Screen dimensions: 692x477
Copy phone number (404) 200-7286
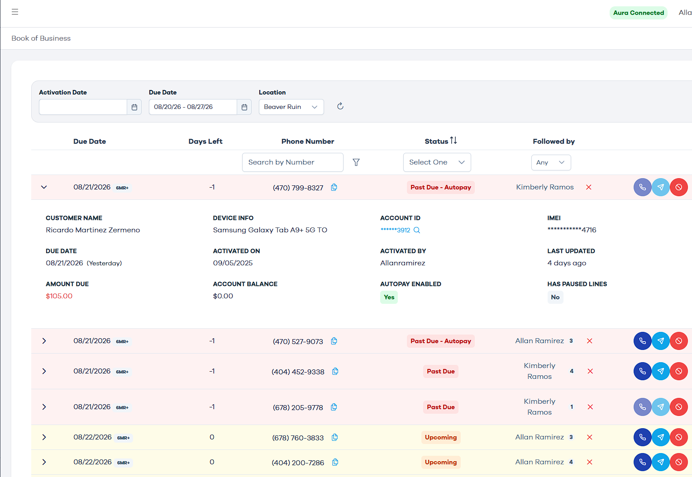click(x=335, y=462)
